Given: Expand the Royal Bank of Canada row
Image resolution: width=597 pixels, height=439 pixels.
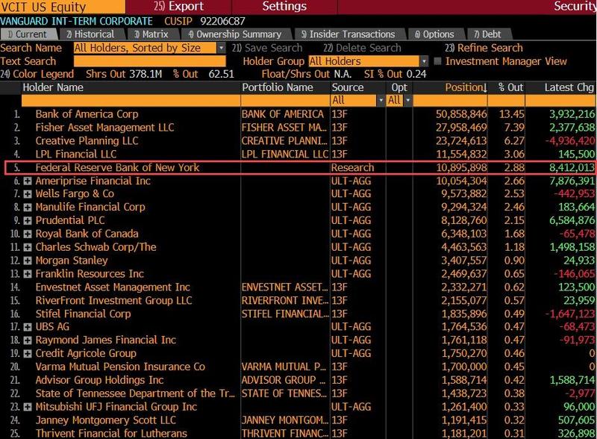Looking at the screenshot, I should (28, 234).
